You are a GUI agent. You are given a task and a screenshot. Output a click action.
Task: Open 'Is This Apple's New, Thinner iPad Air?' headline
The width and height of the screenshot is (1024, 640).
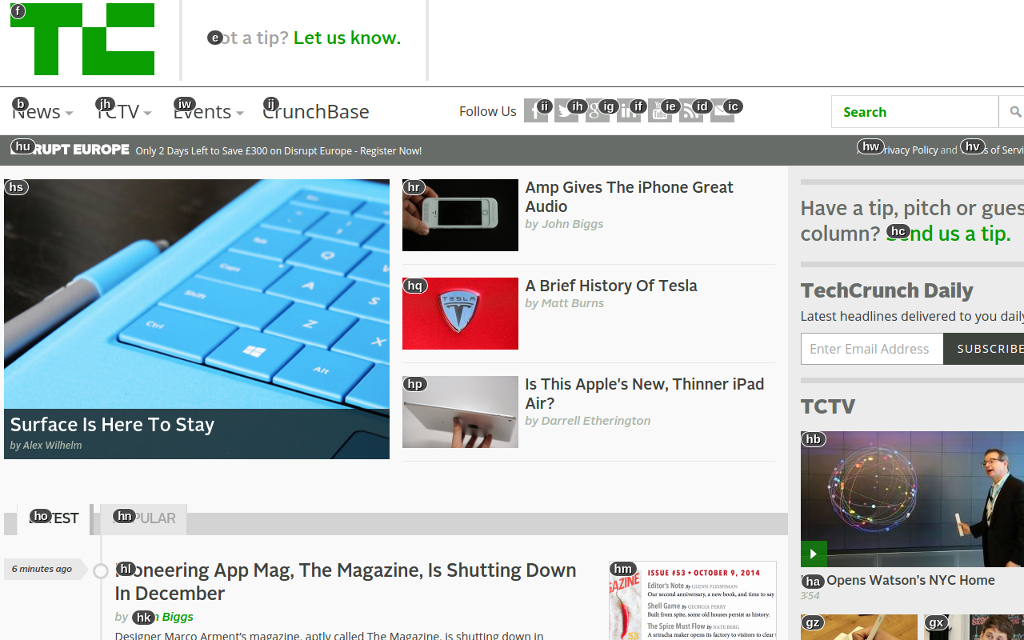pos(645,394)
